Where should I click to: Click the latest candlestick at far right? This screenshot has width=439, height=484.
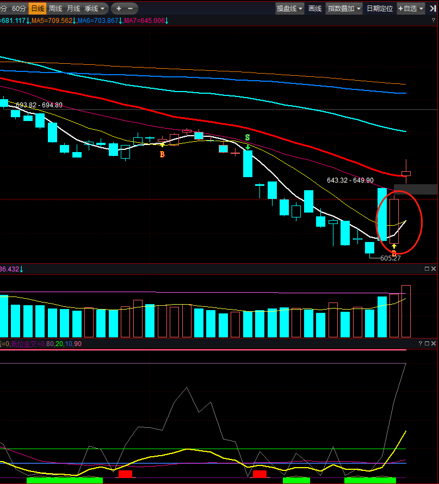(x=406, y=173)
